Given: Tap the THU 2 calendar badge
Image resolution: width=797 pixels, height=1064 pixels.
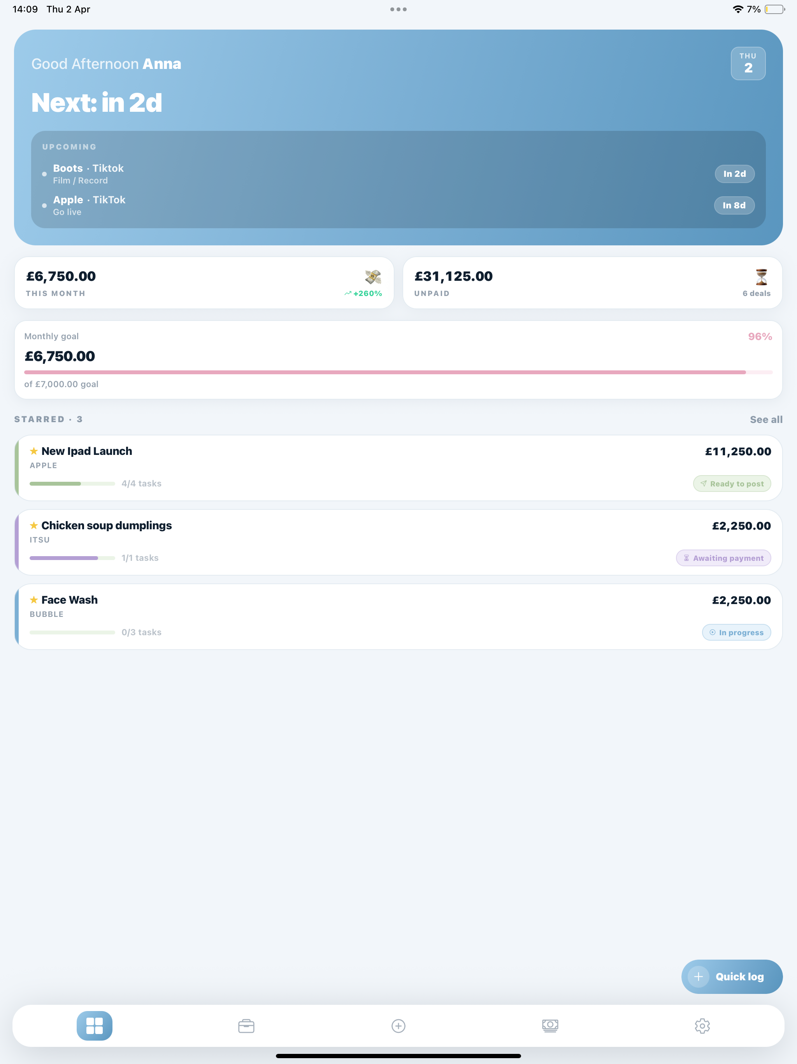Looking at the screenshot, I should click(x=748, y=63).
